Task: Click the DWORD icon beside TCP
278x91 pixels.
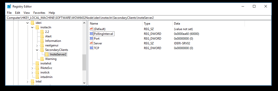Action: [91, 48]
